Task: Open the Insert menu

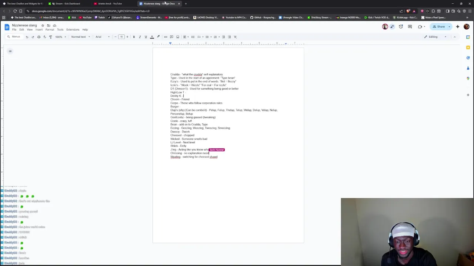Action: 39,30
